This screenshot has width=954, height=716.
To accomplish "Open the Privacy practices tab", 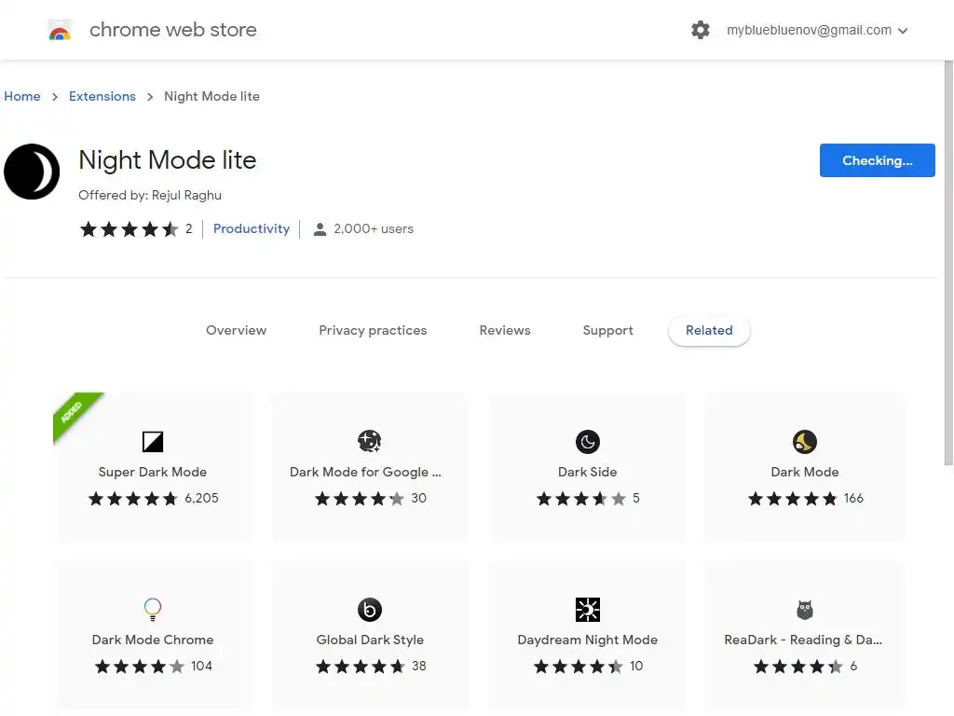I will [x=373, y=331].
